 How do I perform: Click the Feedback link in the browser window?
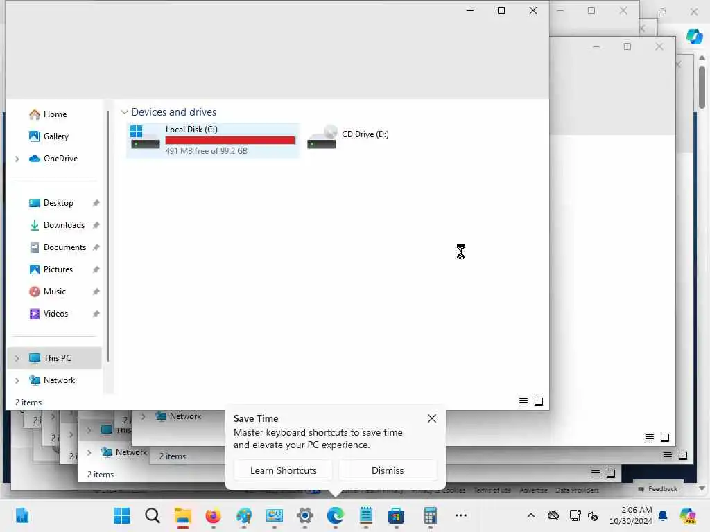[x=658, y=489]
